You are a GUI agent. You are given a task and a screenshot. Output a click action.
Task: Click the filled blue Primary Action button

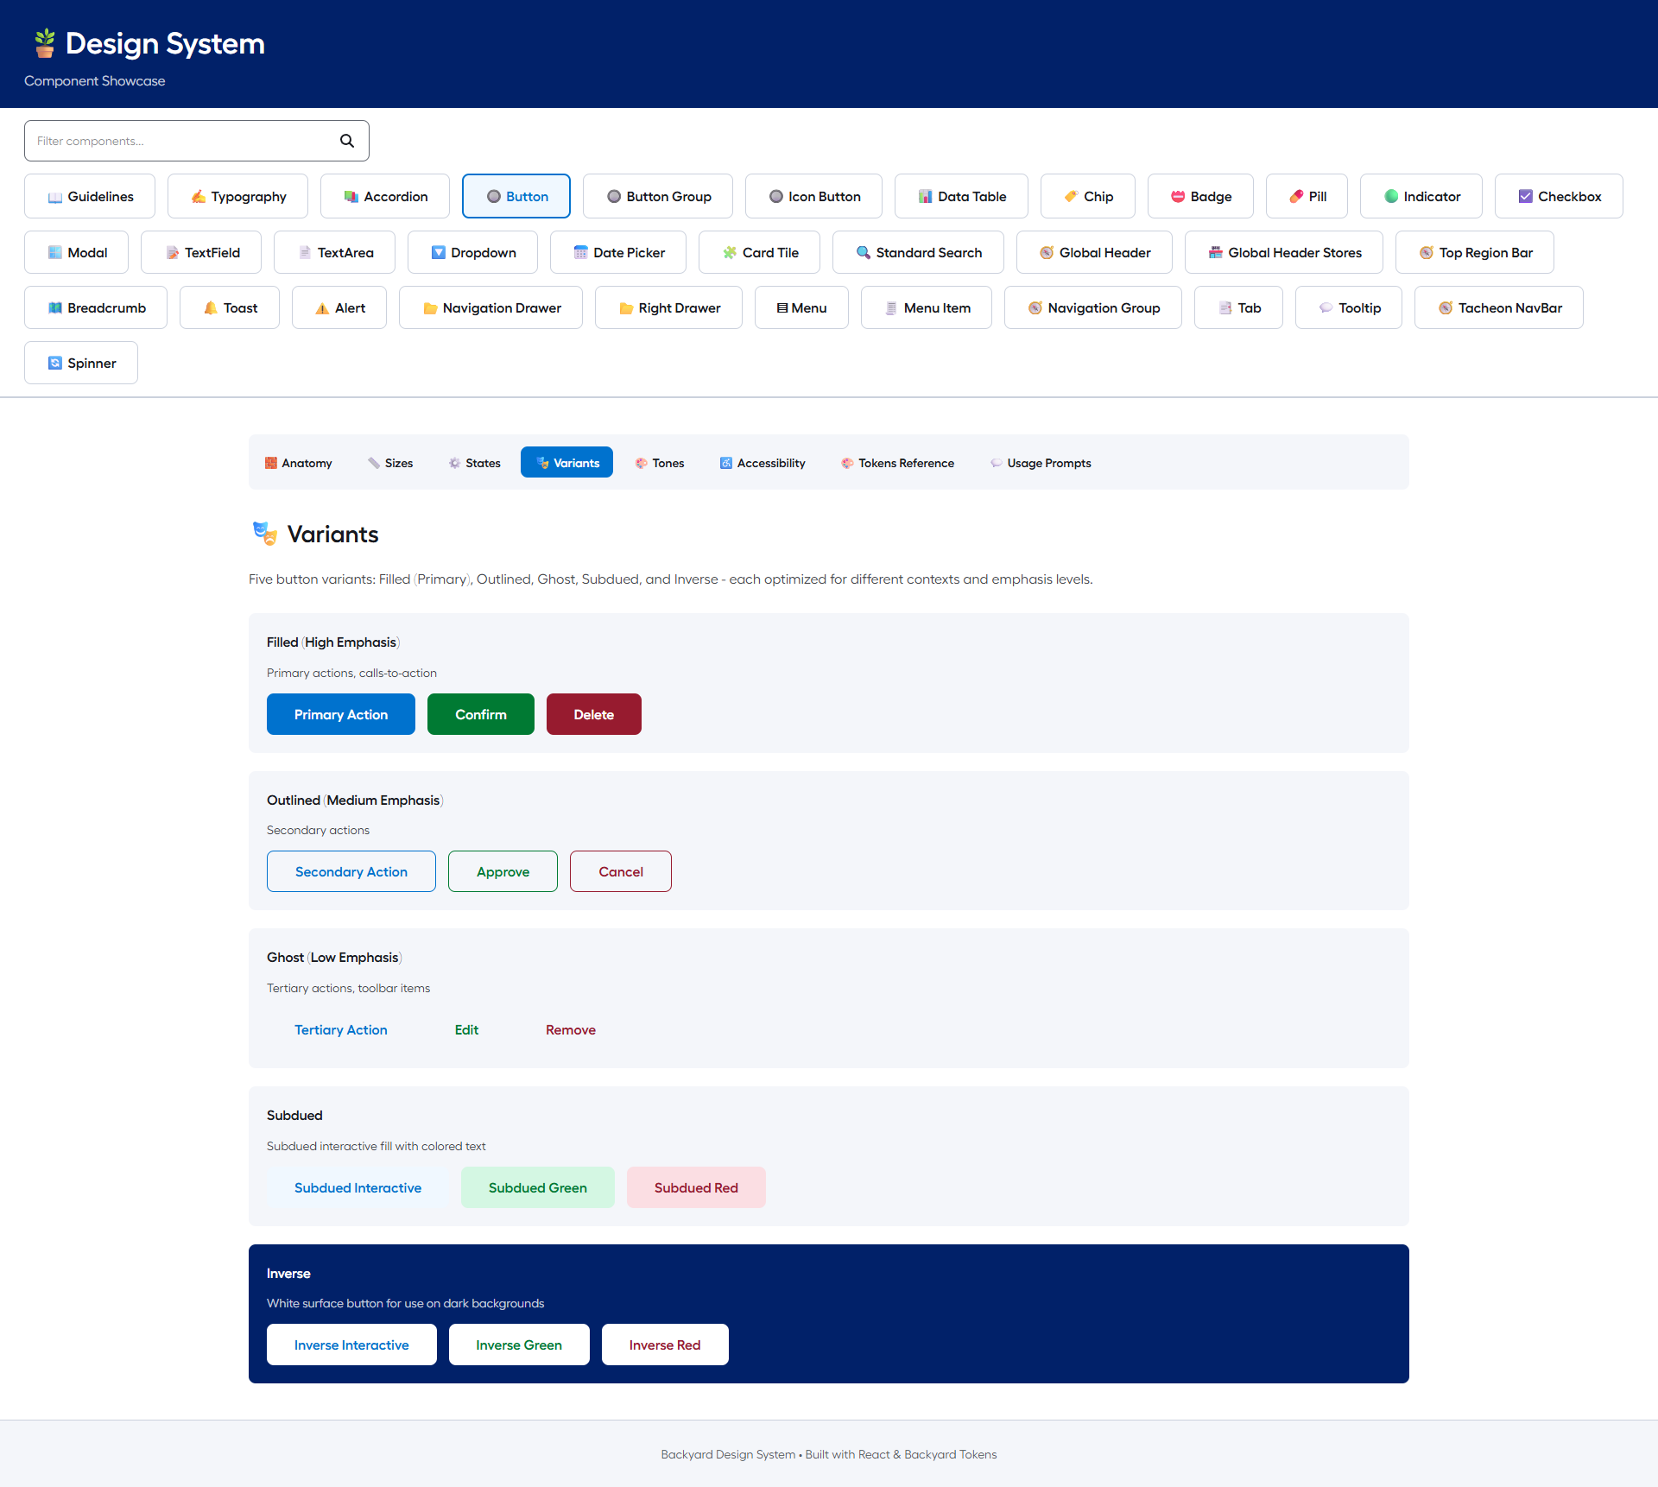coord(341,714)
